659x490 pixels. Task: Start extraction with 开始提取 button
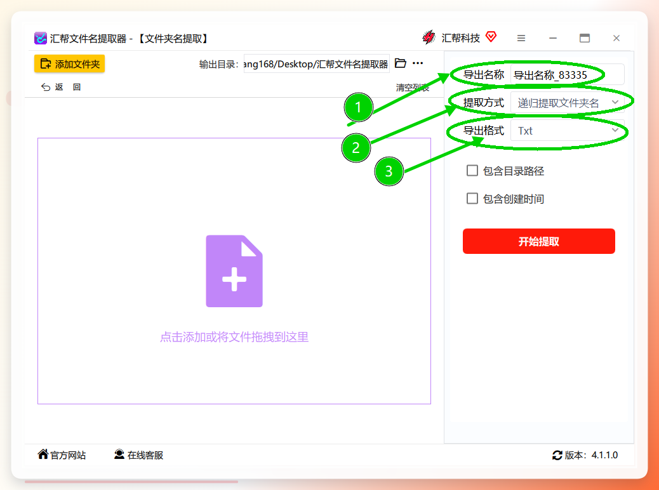(539, 241)
